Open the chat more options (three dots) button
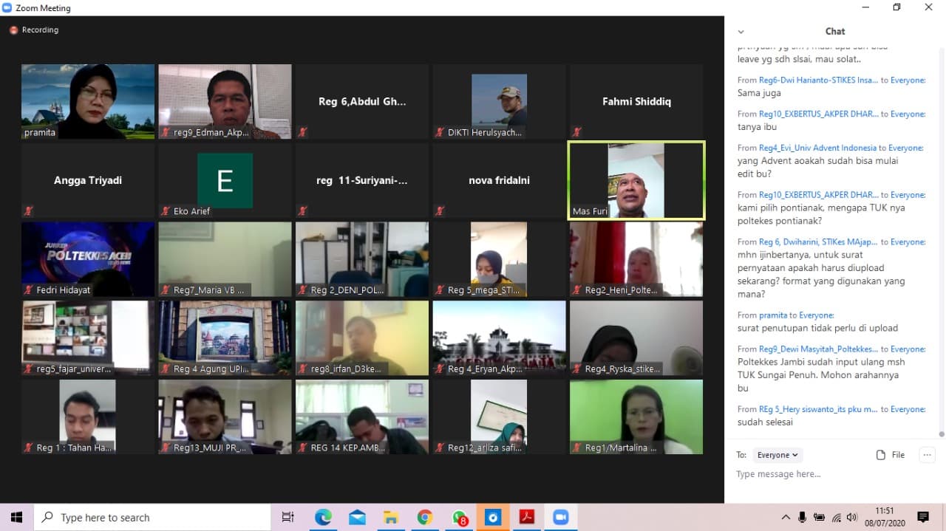 [x=928, y=455]
